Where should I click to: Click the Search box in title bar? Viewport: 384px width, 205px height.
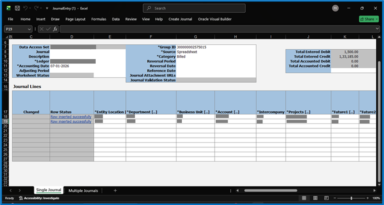[194, 8]
